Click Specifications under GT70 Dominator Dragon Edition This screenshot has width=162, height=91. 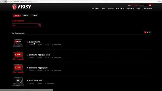pyautogui.click(x=57, y=71)
